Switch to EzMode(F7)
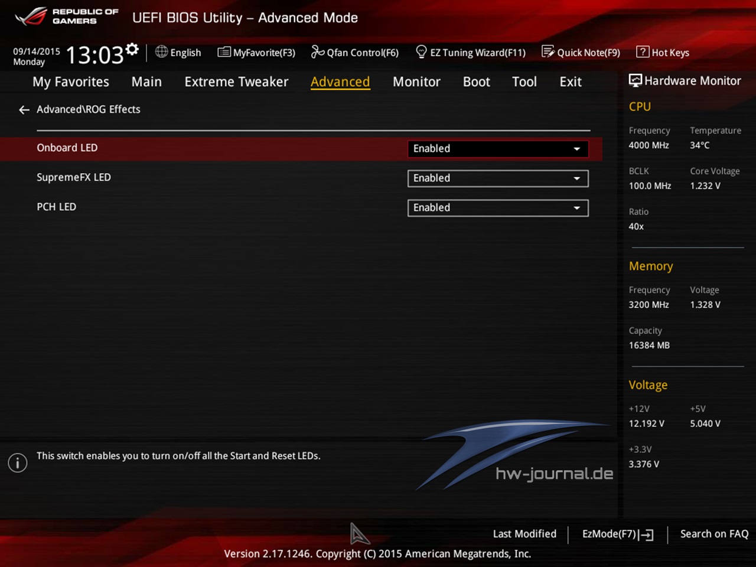Viewport: 756px width, 567px height. pos(618,535)
